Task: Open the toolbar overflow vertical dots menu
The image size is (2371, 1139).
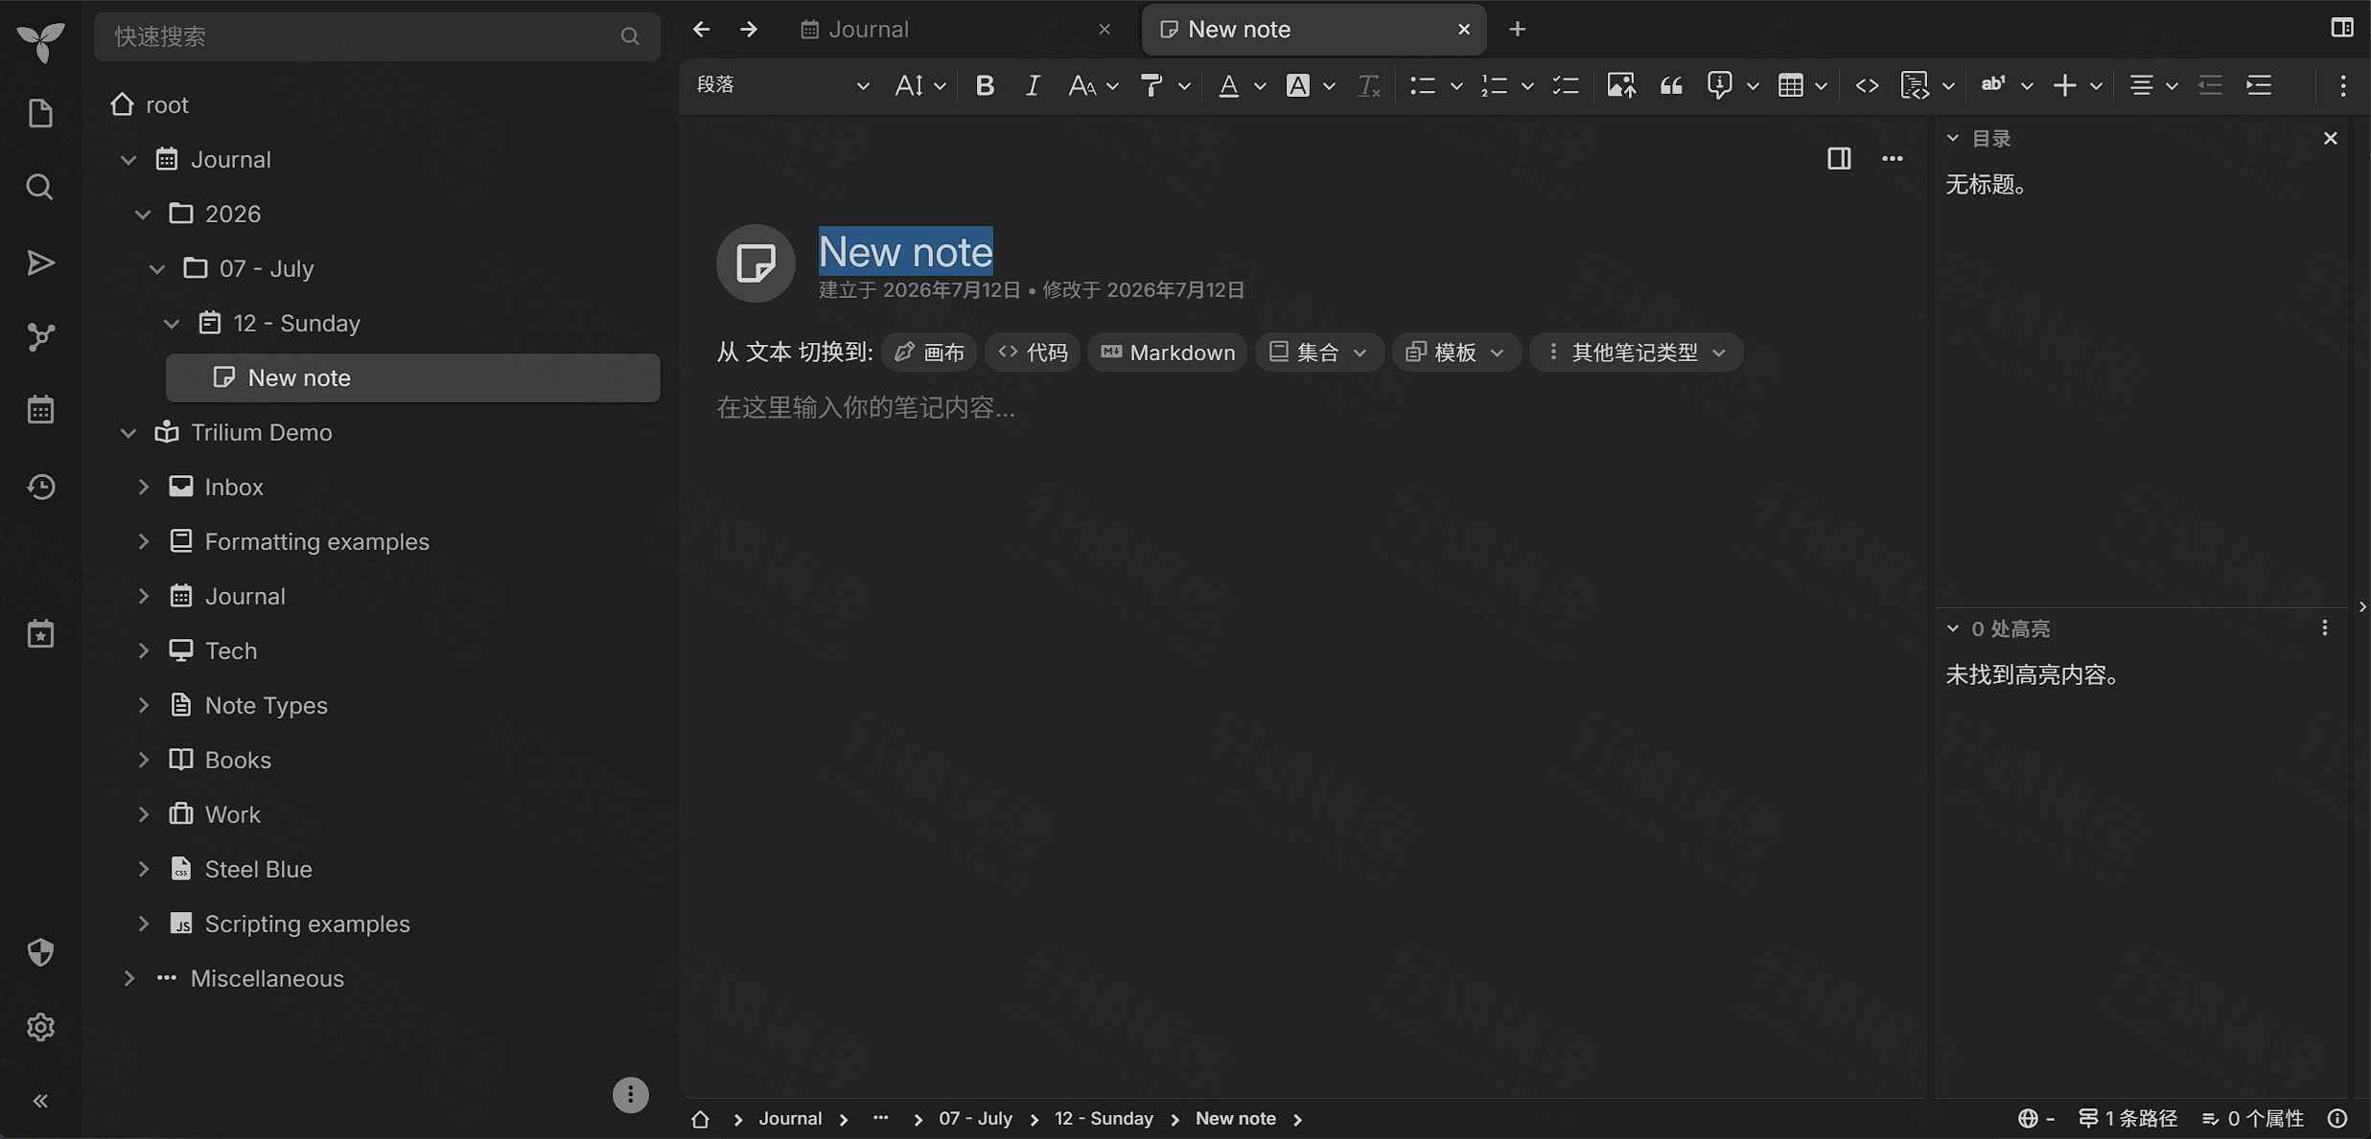Action: [2342, 86]
